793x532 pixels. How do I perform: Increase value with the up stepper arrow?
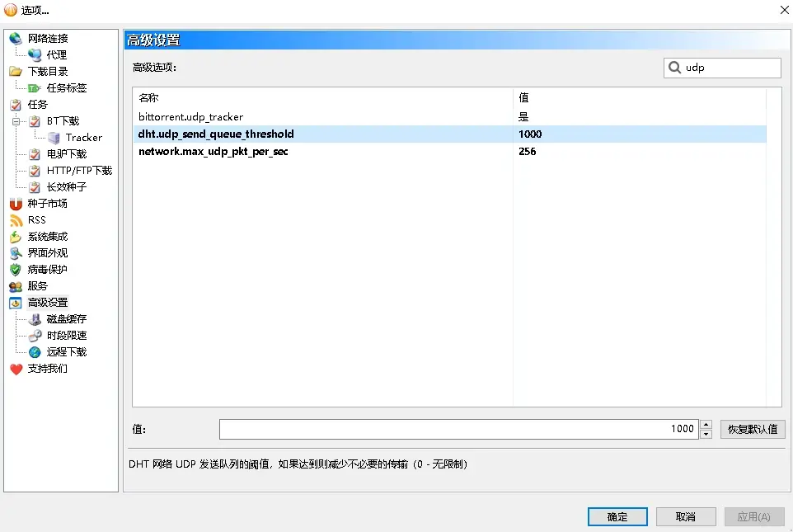(706, 424)
